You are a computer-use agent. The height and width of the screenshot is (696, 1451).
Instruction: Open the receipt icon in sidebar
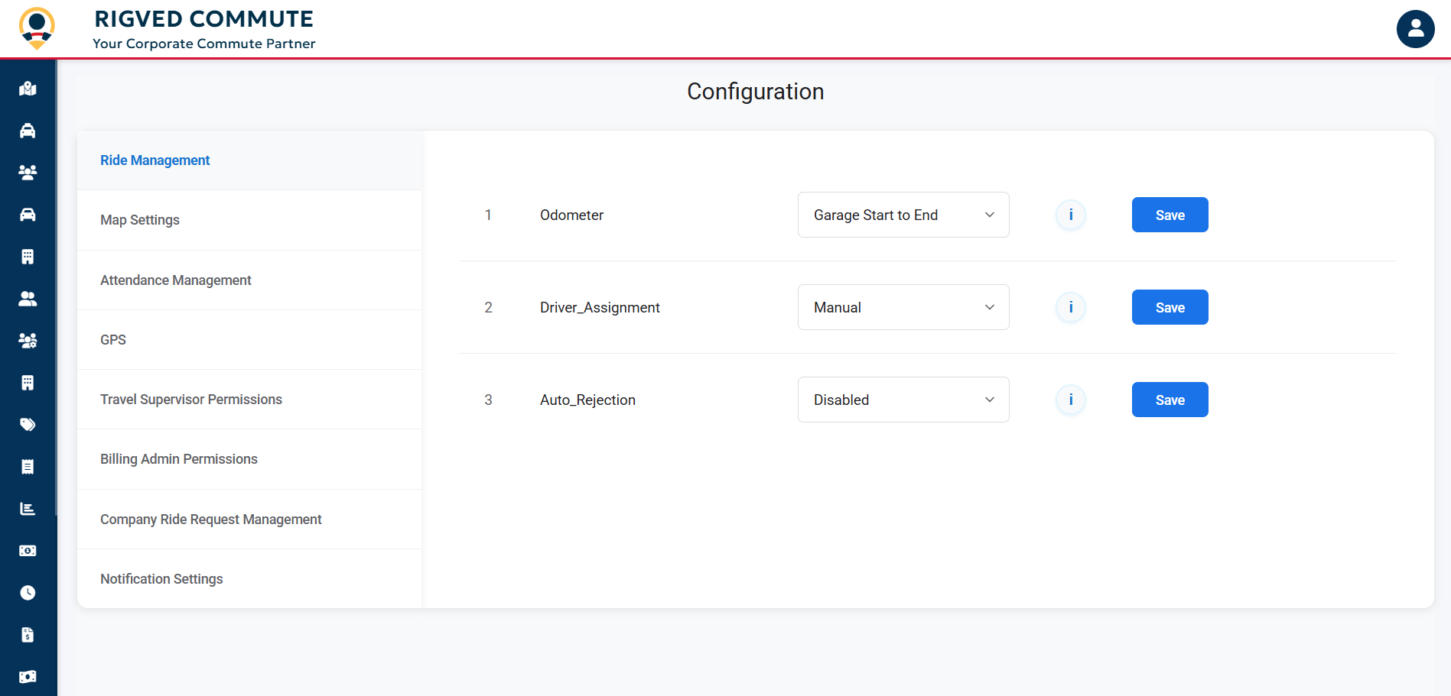point(28,467)
